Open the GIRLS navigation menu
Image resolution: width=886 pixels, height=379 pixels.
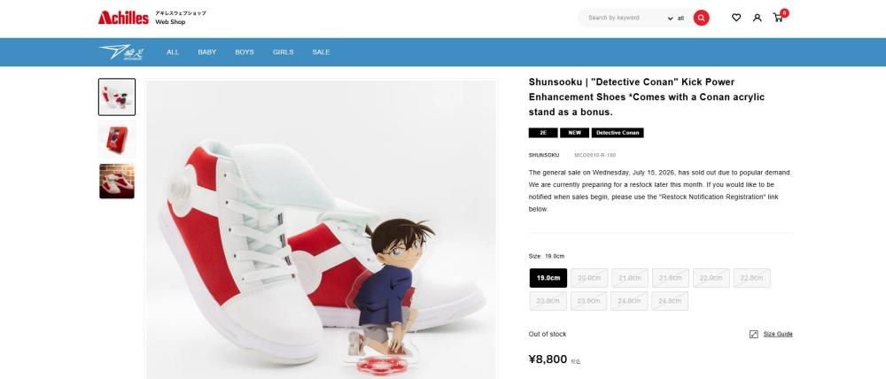(284, 52)
